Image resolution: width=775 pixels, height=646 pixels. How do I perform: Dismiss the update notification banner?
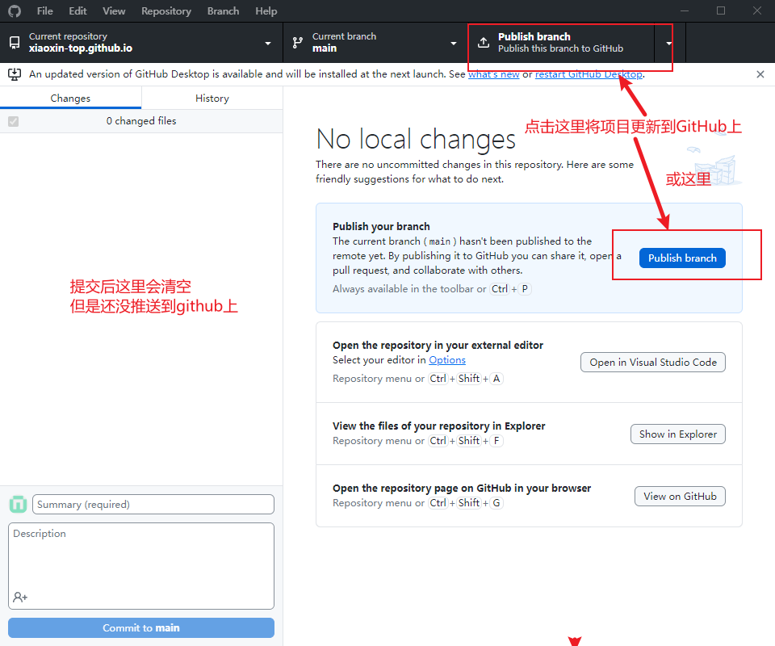(760, 74)
